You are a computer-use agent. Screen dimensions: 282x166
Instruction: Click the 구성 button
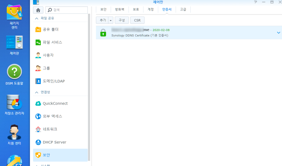pos(122,20)
